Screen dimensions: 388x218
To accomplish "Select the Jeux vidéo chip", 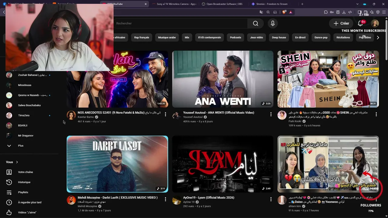I will point(256,38).
